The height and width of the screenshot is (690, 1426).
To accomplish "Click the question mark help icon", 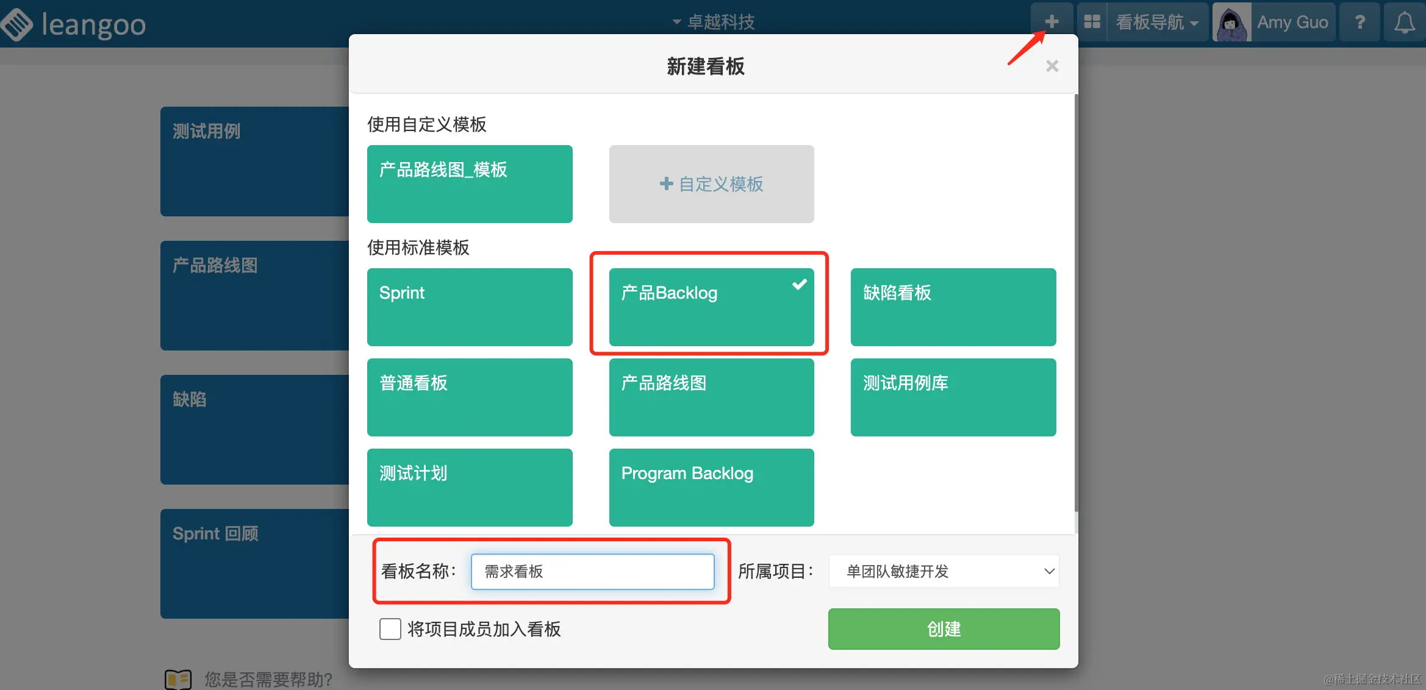I will pos(1360,22).
